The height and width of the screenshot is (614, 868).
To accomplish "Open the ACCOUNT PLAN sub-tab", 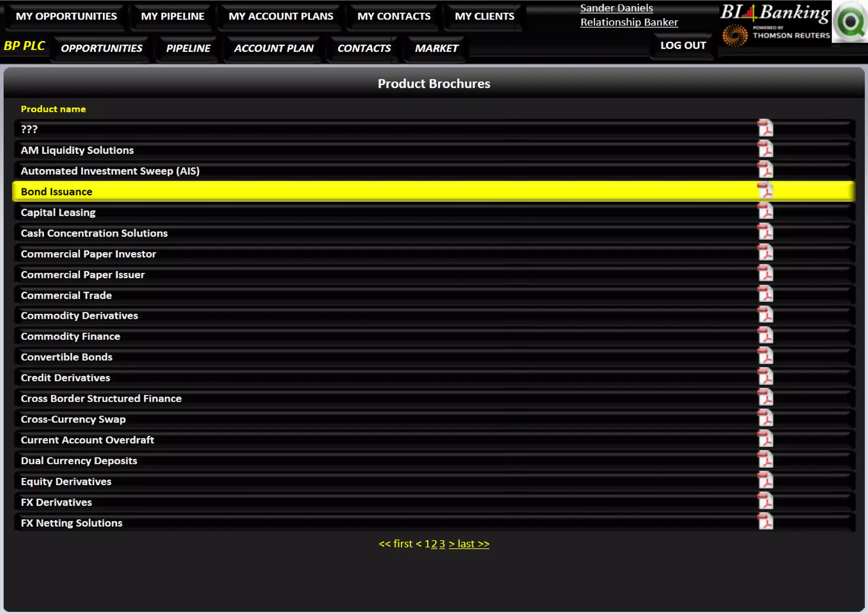I will click(x=273, y=48).
